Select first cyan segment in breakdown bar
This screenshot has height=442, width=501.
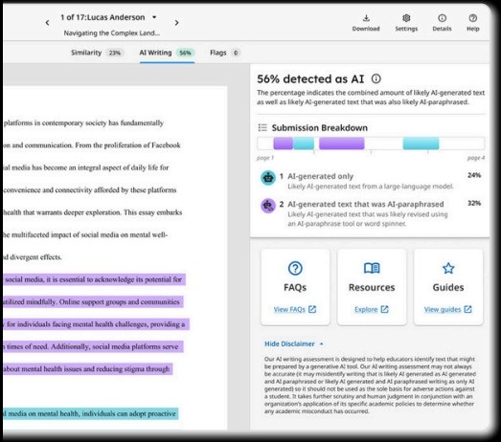coord(304,144)
